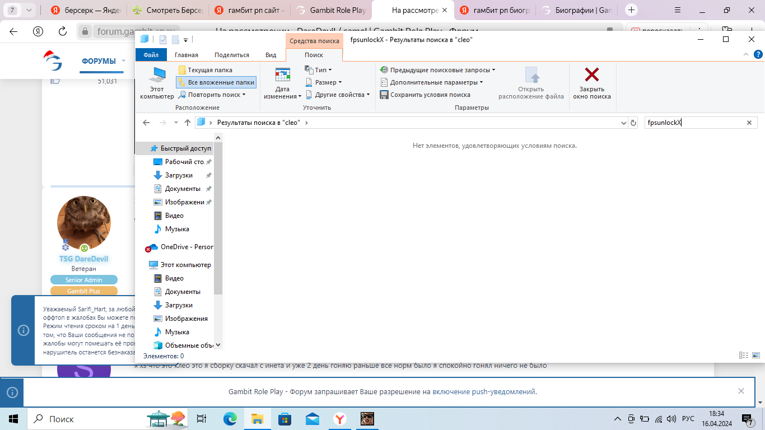Switch to large thumbnails view mode
Image resolution: width=765 pixels, height=430 pixels.
pyautogui.click(x=755, y=355)
